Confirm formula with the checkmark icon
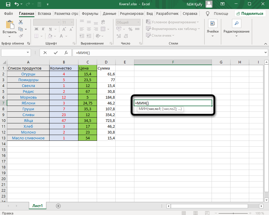The width and height of the screenshot is (269, 215). click(x=56, y=53)
